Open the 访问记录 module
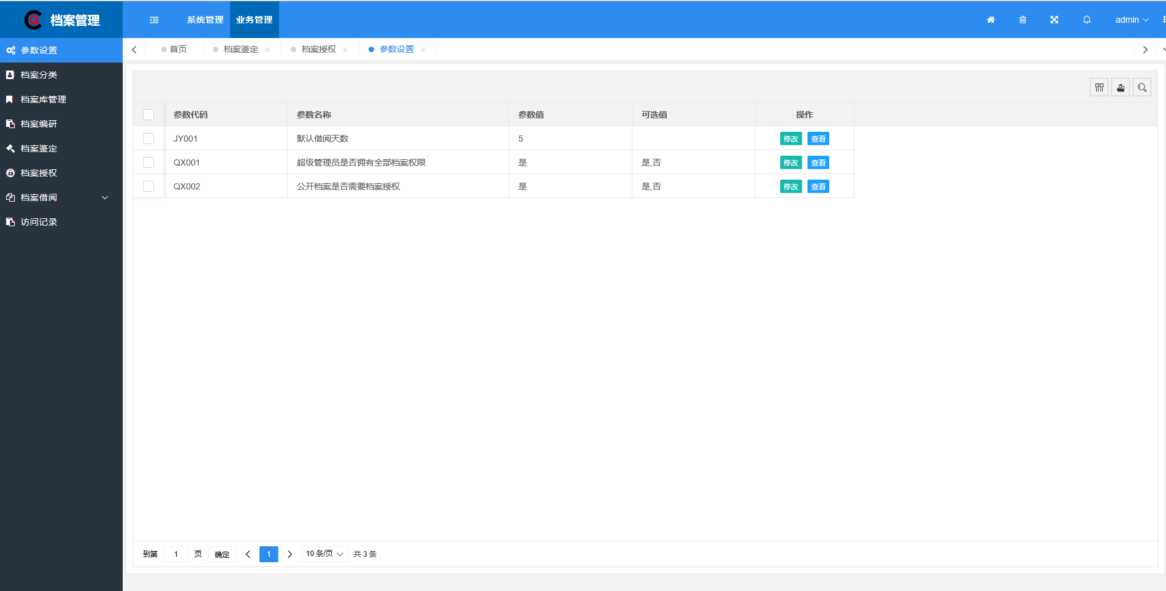 click(x=39, y=221)
